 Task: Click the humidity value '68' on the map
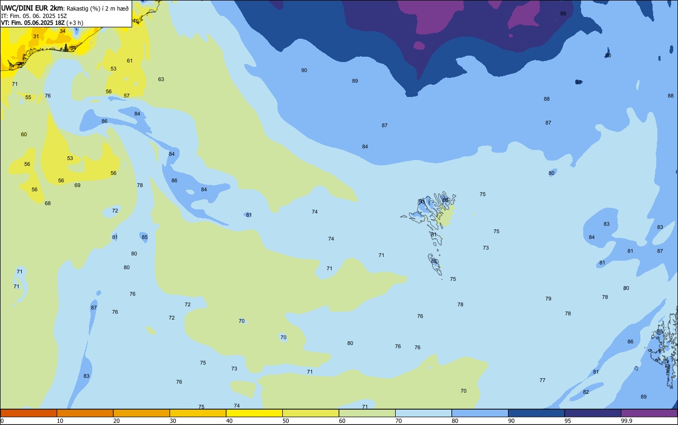(x=48, y=203)
